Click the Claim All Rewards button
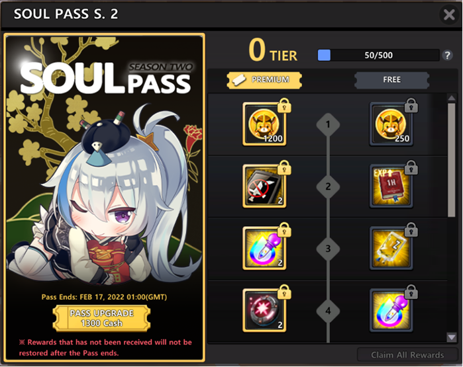Image resolution: width=463 pixels, height=367 pixels. coord(407,355)
